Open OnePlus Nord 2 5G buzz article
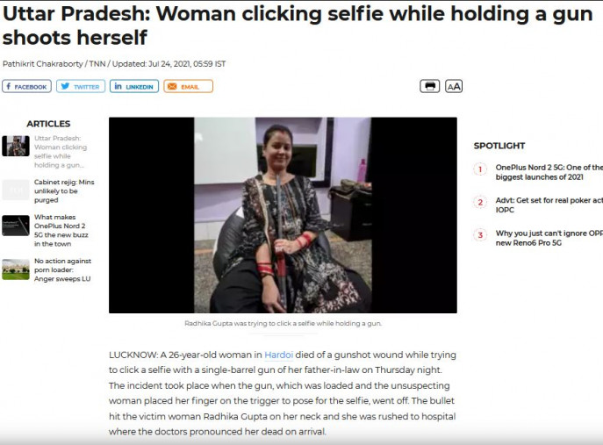 (x=61, y=230)
